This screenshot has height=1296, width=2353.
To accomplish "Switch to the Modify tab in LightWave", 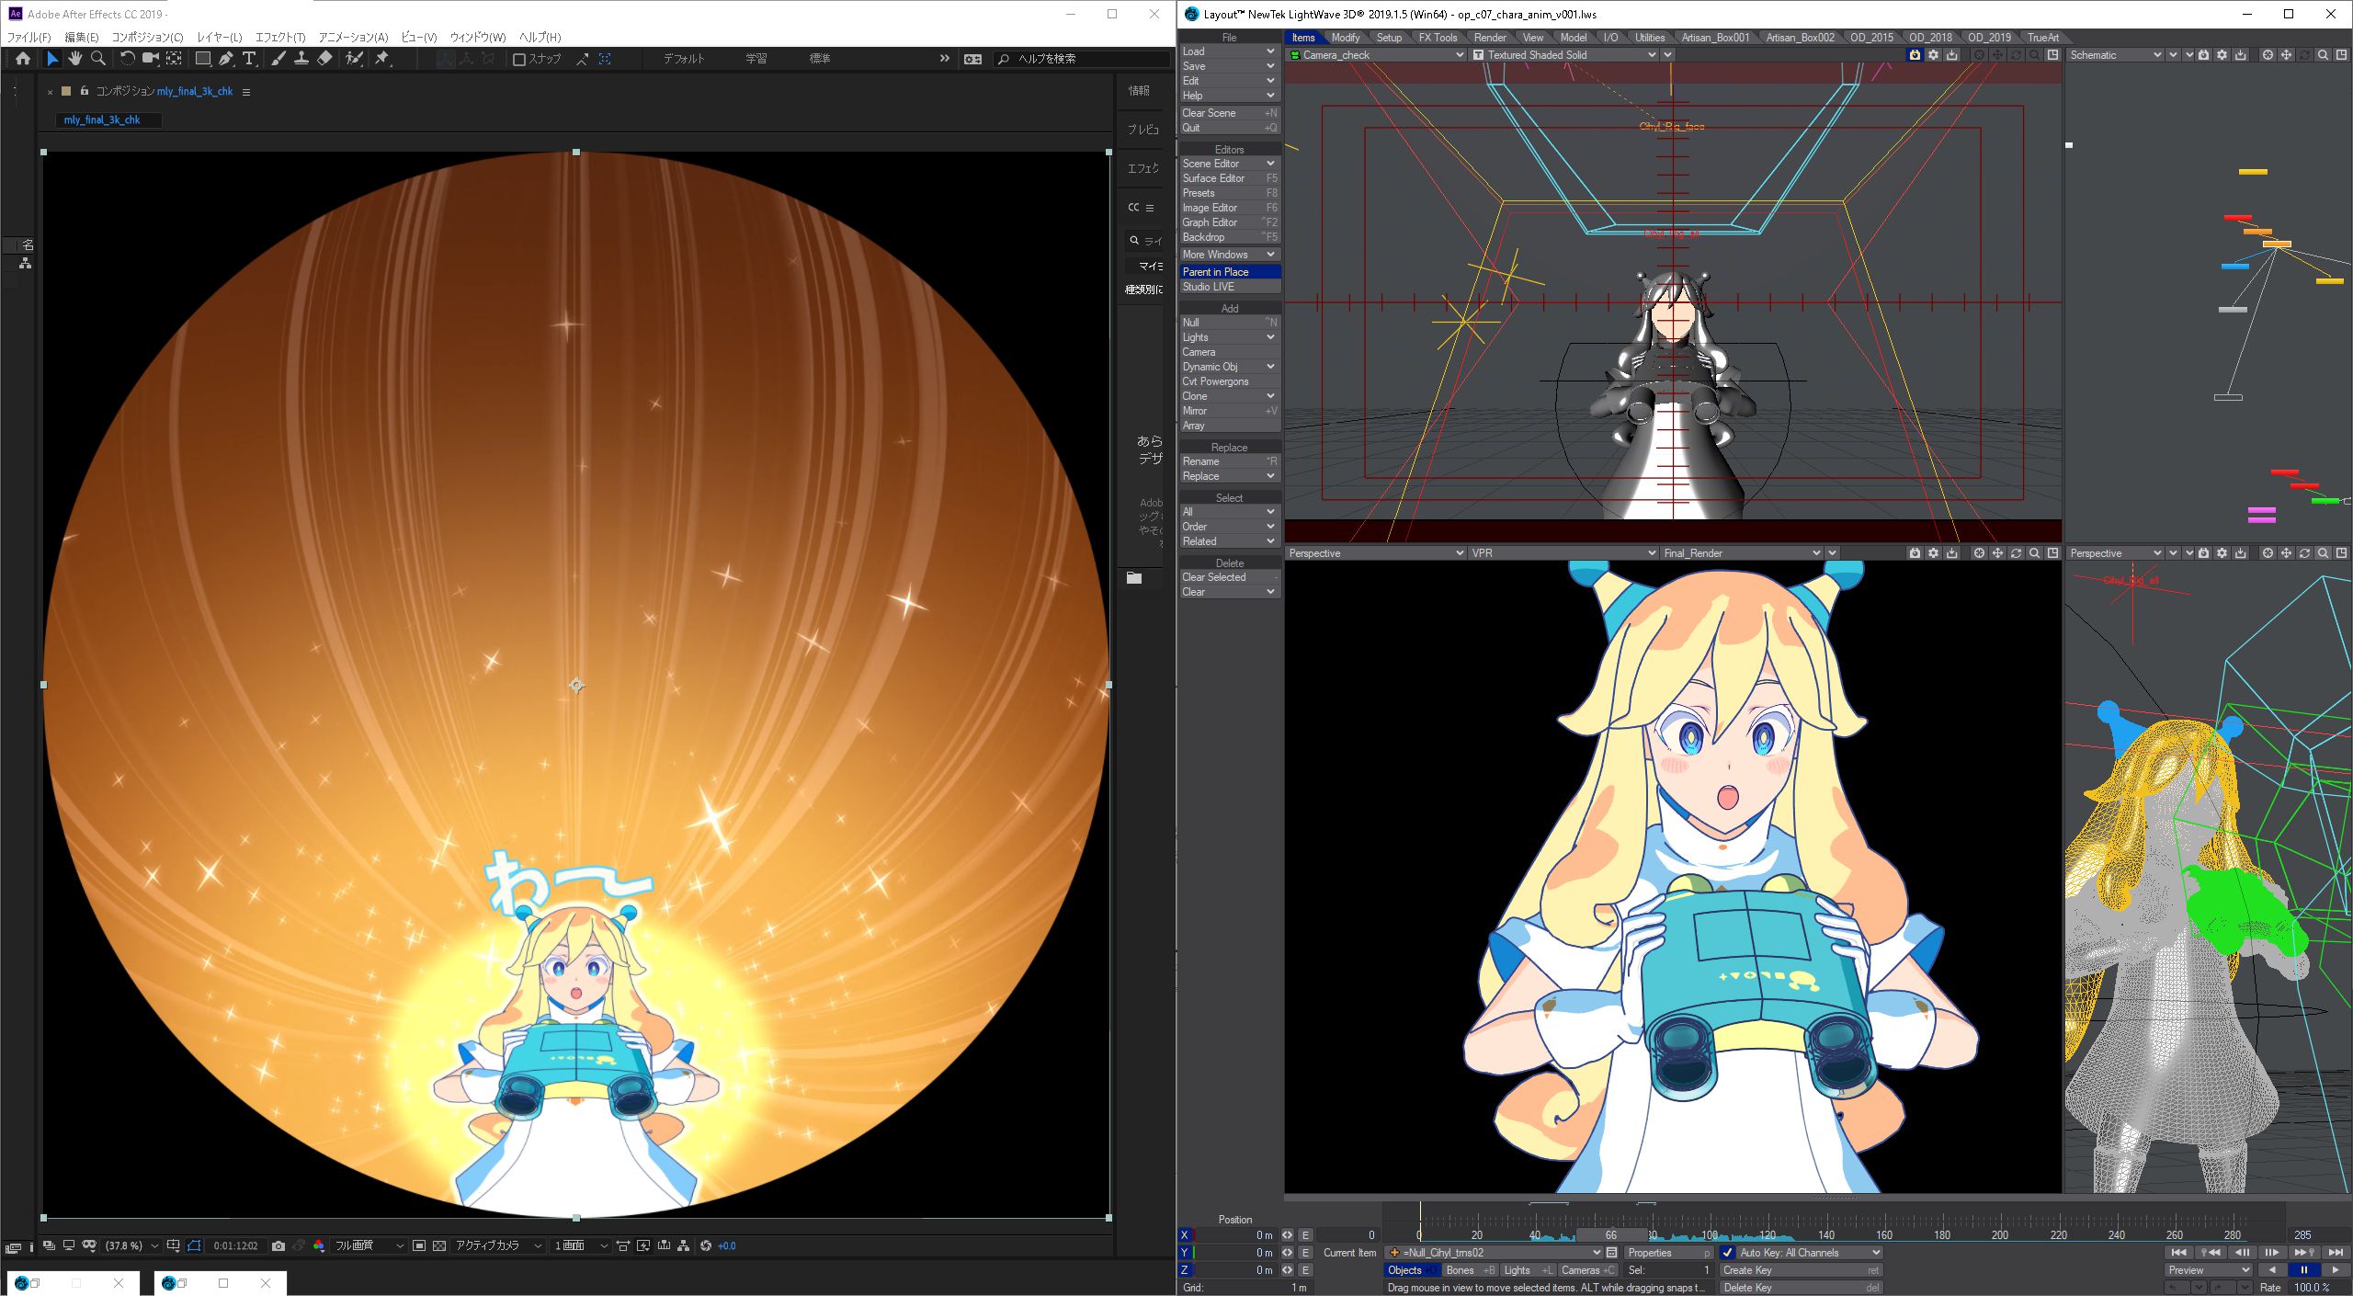I will 1345,38.
